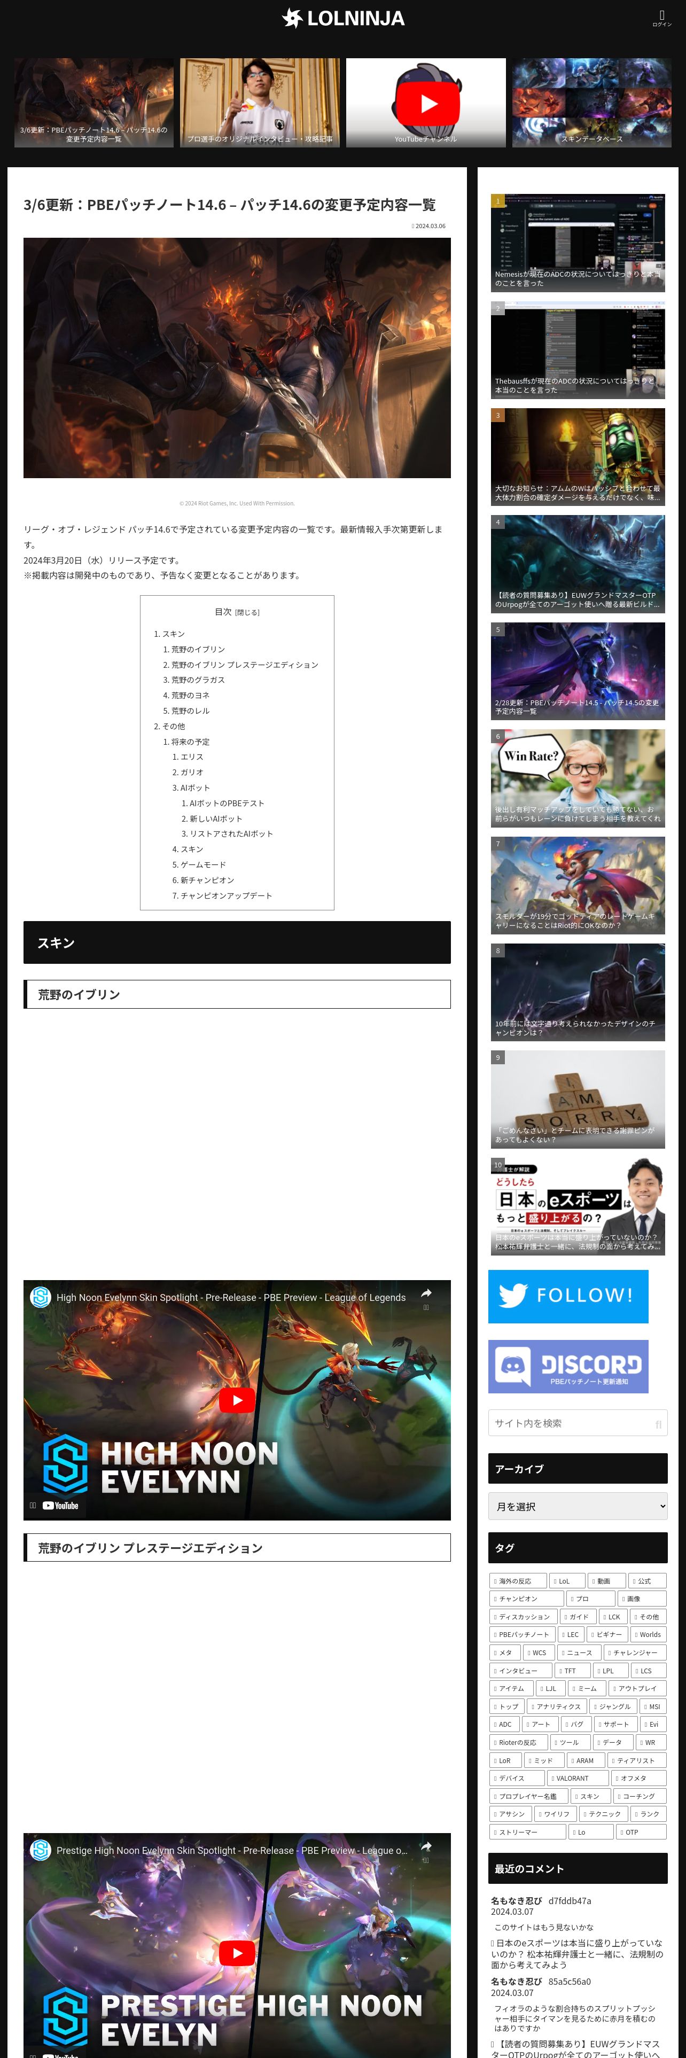Select the PBEパッチノート tag
The height and width of the screenshot is (2058, 686).
(523, 1634)
